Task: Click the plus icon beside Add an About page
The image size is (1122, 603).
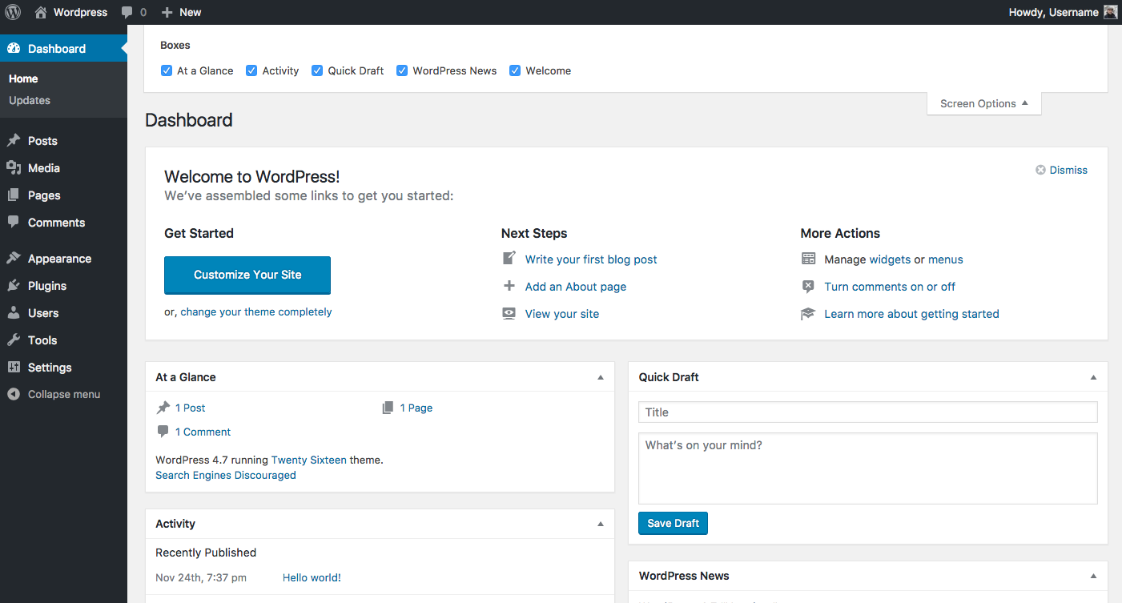Action: pos(509,286)
